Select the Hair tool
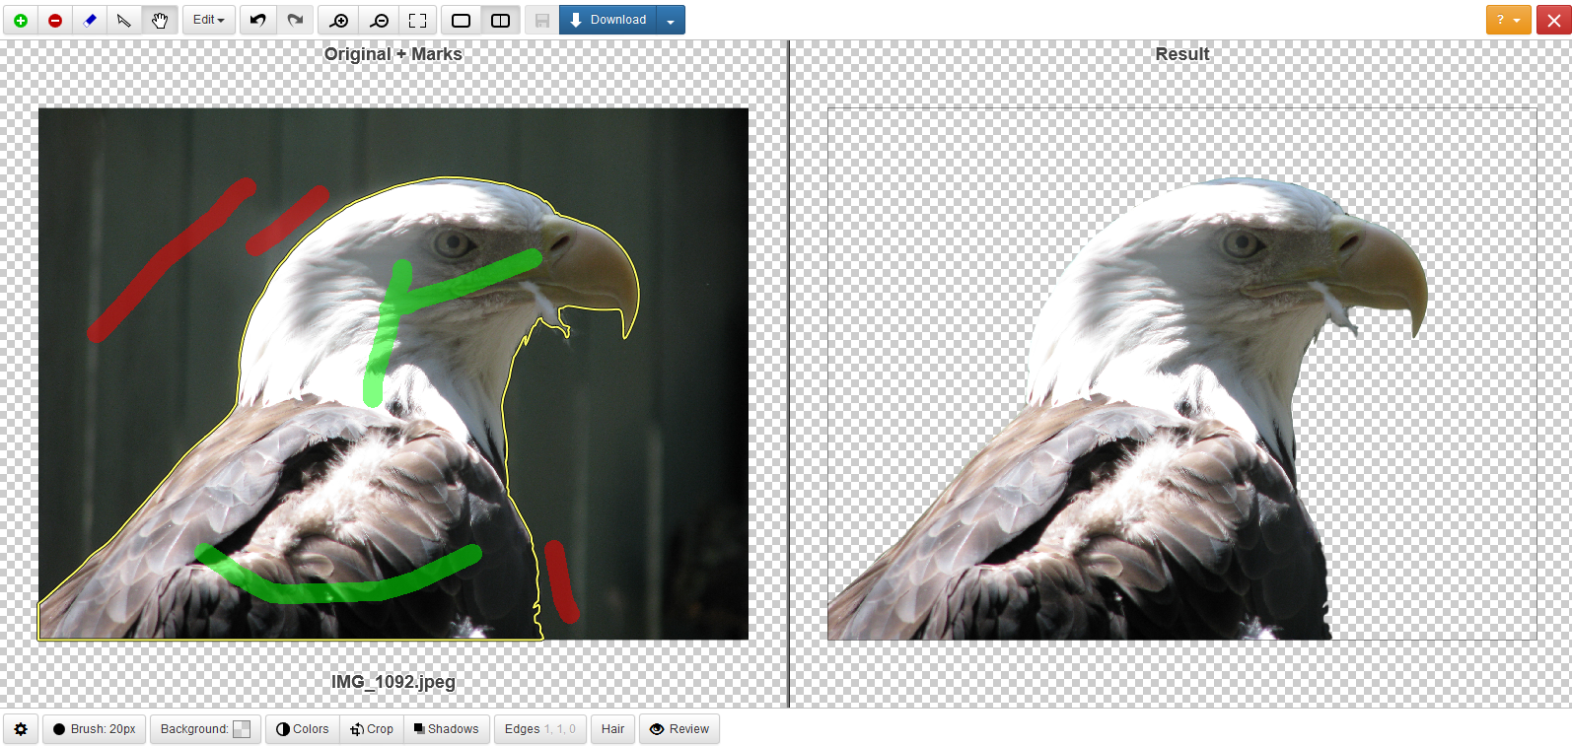1572x746 pixels. point(612,729)
